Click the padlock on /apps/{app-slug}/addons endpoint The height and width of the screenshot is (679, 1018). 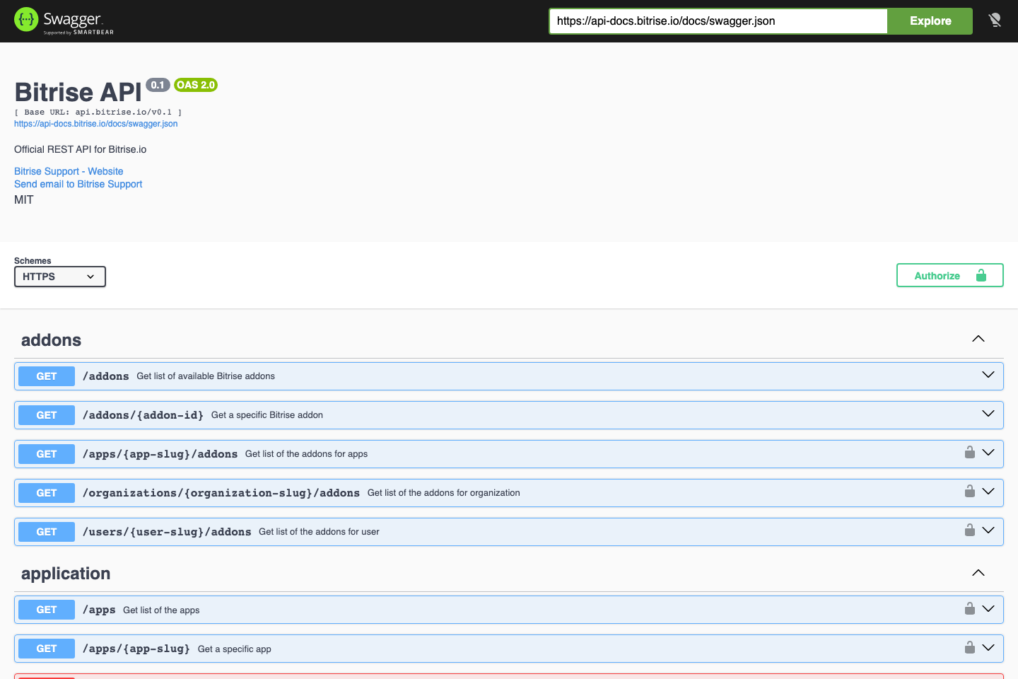pos(969,451)
